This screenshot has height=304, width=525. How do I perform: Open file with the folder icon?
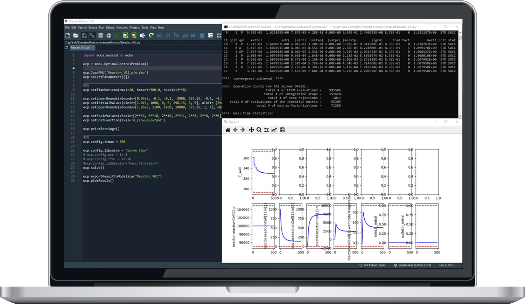tap(76, 35)
